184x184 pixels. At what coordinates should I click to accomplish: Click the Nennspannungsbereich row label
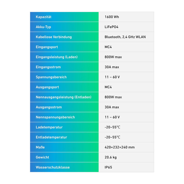click(55, 117)
